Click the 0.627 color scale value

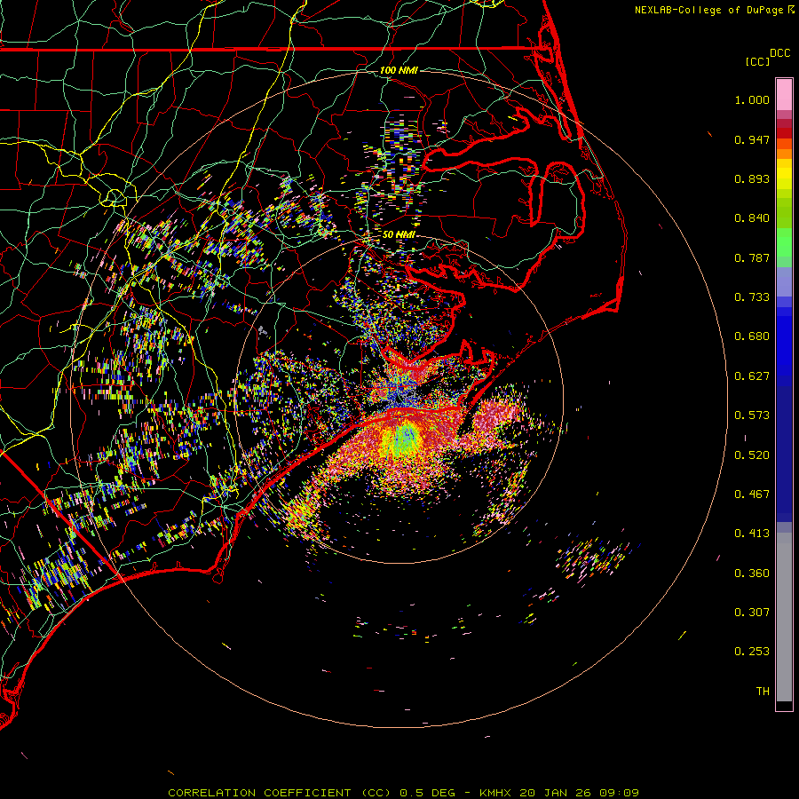(x=752, y=376)
